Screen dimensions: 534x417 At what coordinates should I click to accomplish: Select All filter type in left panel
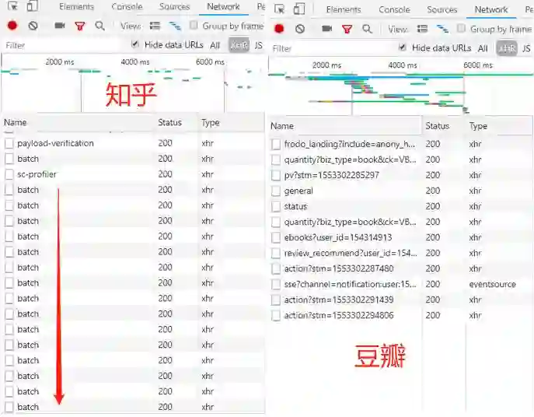215,45
